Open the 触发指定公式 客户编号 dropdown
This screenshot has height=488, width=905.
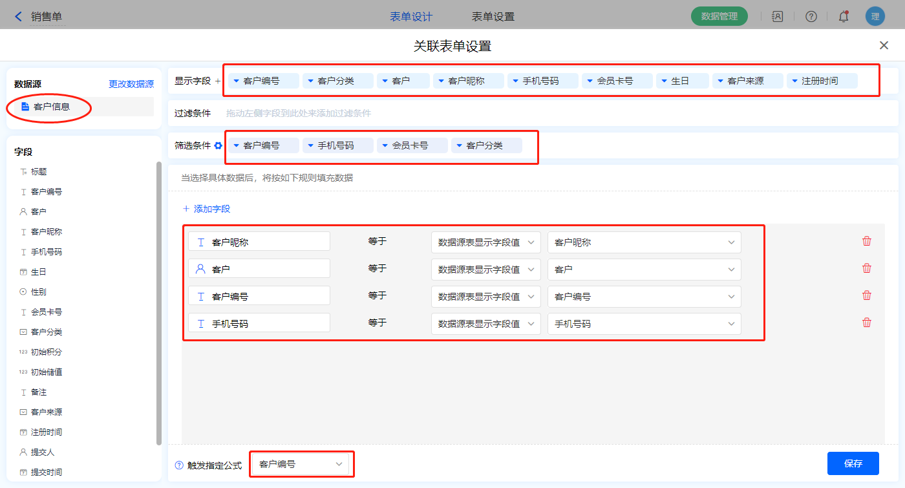tap(301, 464)
